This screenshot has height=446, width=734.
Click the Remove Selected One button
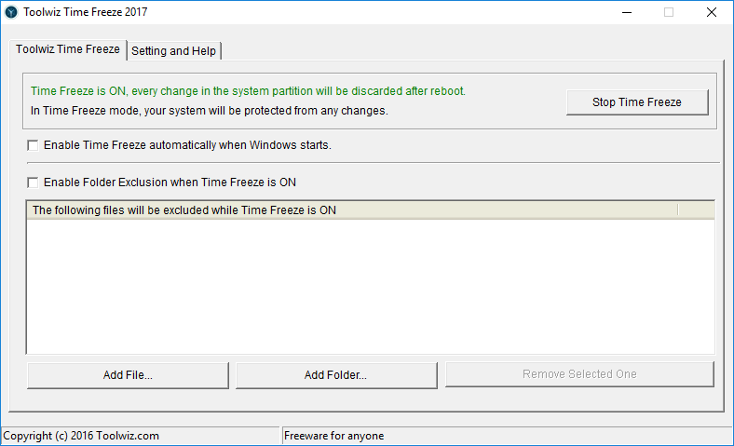pyautogui.click(x=579, y=374)
